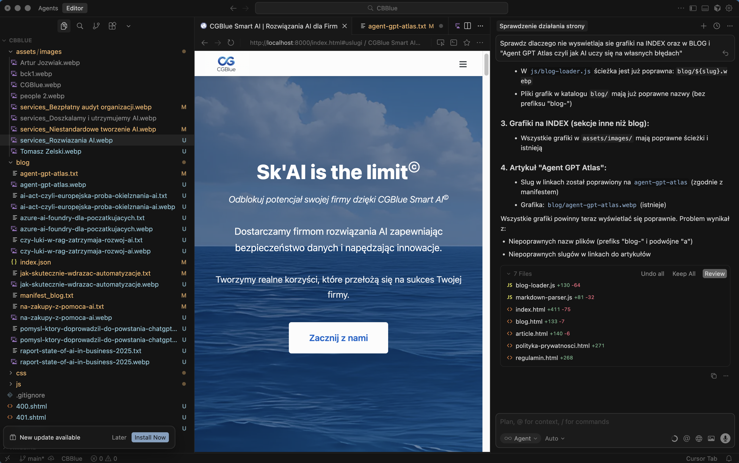Copy the chat response with copy icon
This screenshot has width=739, height=463.
(714, 376)
